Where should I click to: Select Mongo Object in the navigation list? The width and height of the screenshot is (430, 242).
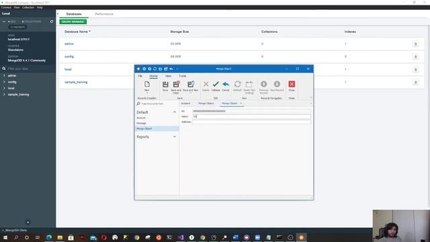click(x=157, y=128)
